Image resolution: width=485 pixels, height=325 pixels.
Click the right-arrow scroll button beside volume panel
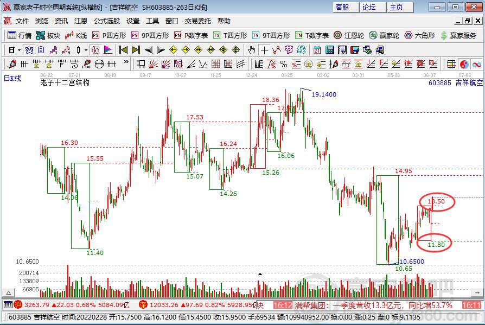tap(477, 292)
